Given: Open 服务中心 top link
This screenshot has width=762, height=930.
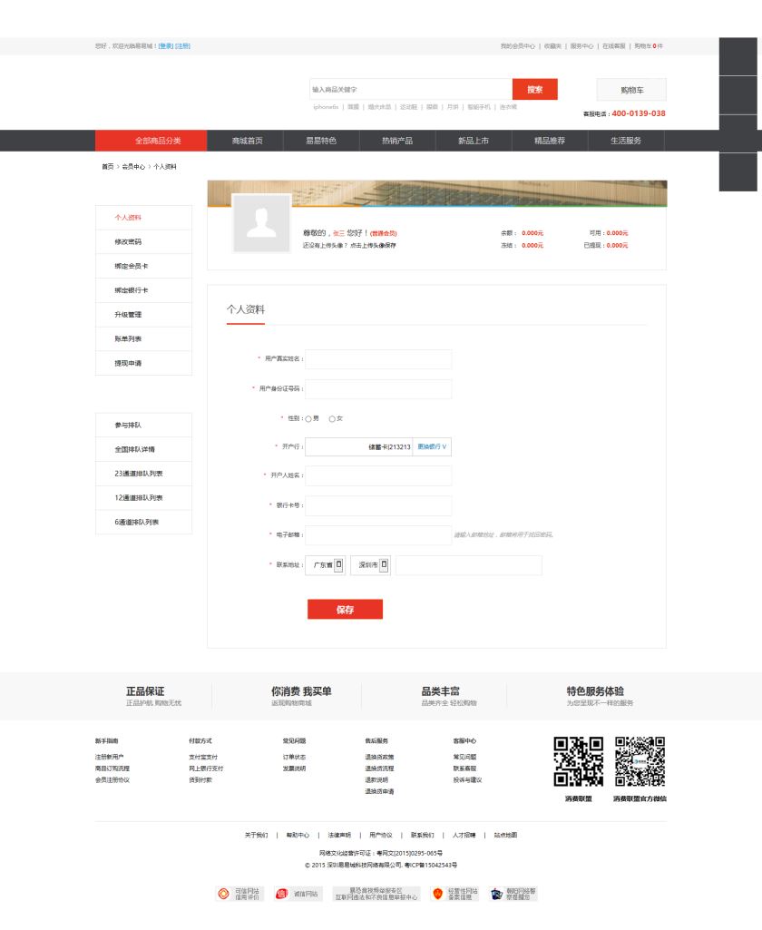Looking at the screenshot, I should coord(581,46).
